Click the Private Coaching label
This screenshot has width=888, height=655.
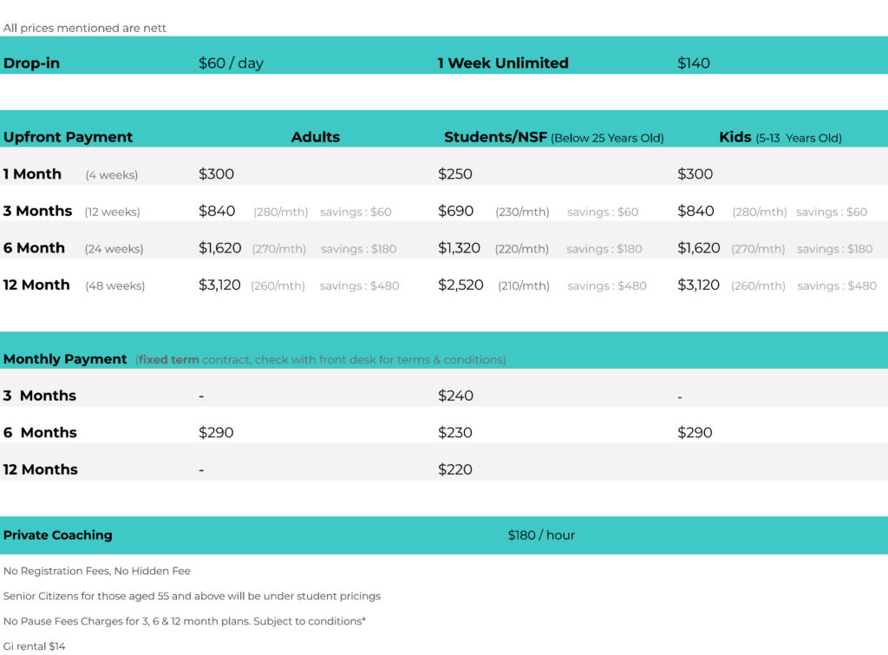57,535
